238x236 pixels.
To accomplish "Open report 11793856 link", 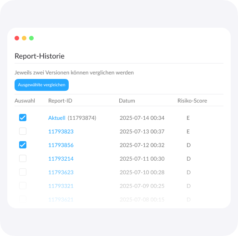I will 61,145.
